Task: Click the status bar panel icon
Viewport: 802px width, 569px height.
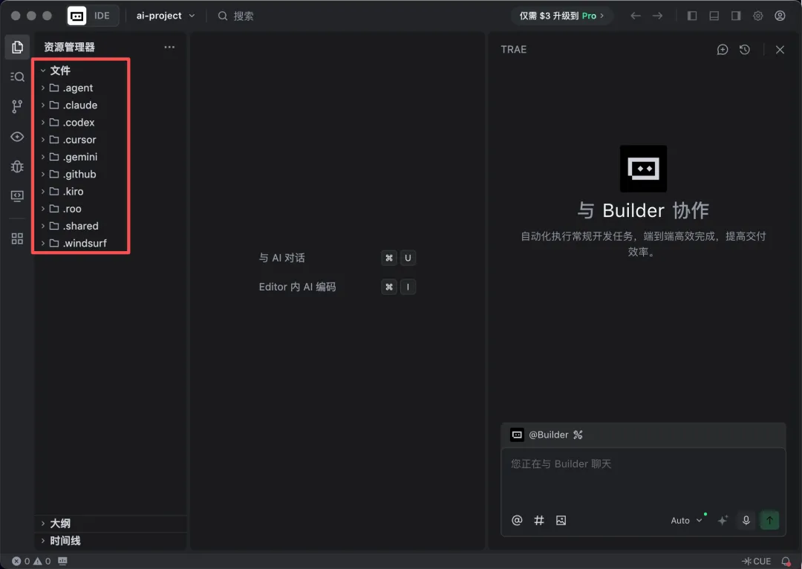Action: pos(63,562)
